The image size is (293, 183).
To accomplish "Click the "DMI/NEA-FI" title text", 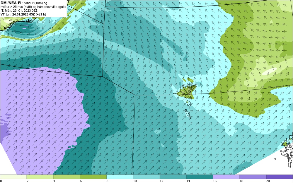I will click(11, 3).
